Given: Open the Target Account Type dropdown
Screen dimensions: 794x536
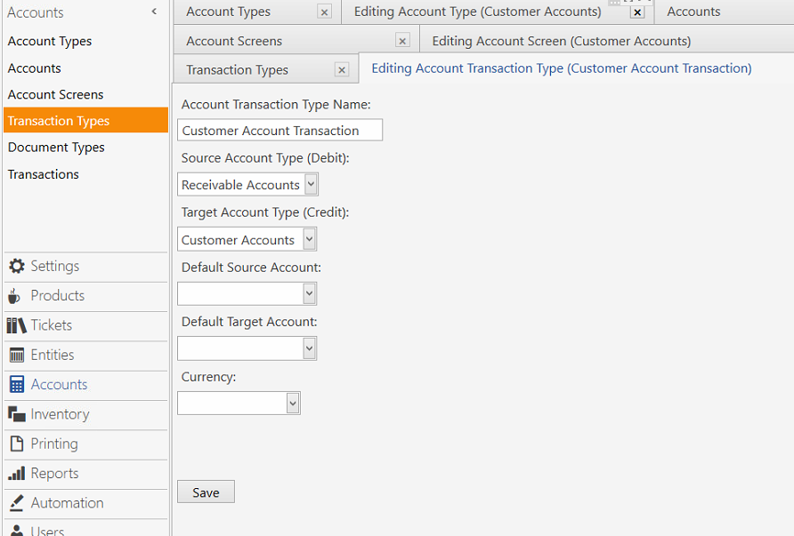Looking at the screenshot, I should click(x=309, y=239).
